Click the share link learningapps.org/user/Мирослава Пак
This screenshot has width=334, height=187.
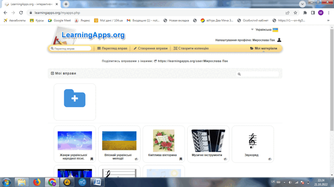[193, 61]
